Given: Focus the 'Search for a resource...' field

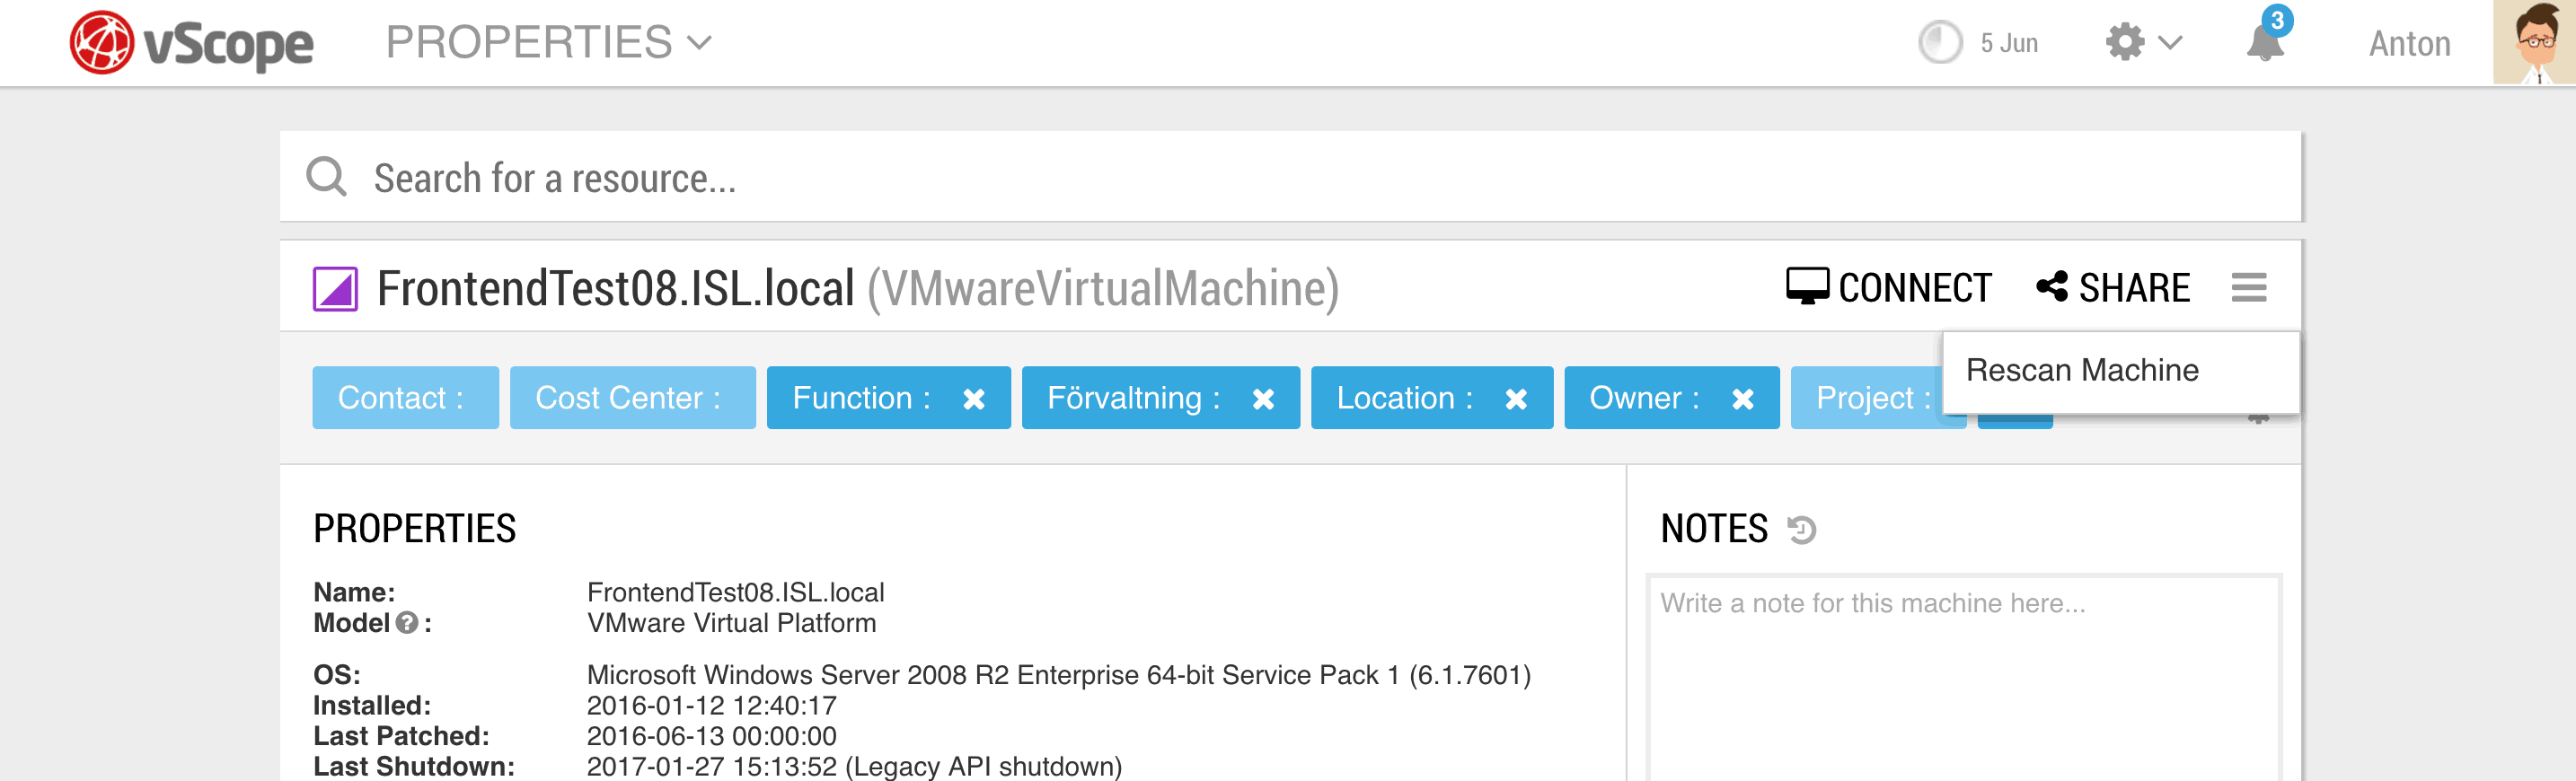Looking at the screenshot, I should (1290, 177).
